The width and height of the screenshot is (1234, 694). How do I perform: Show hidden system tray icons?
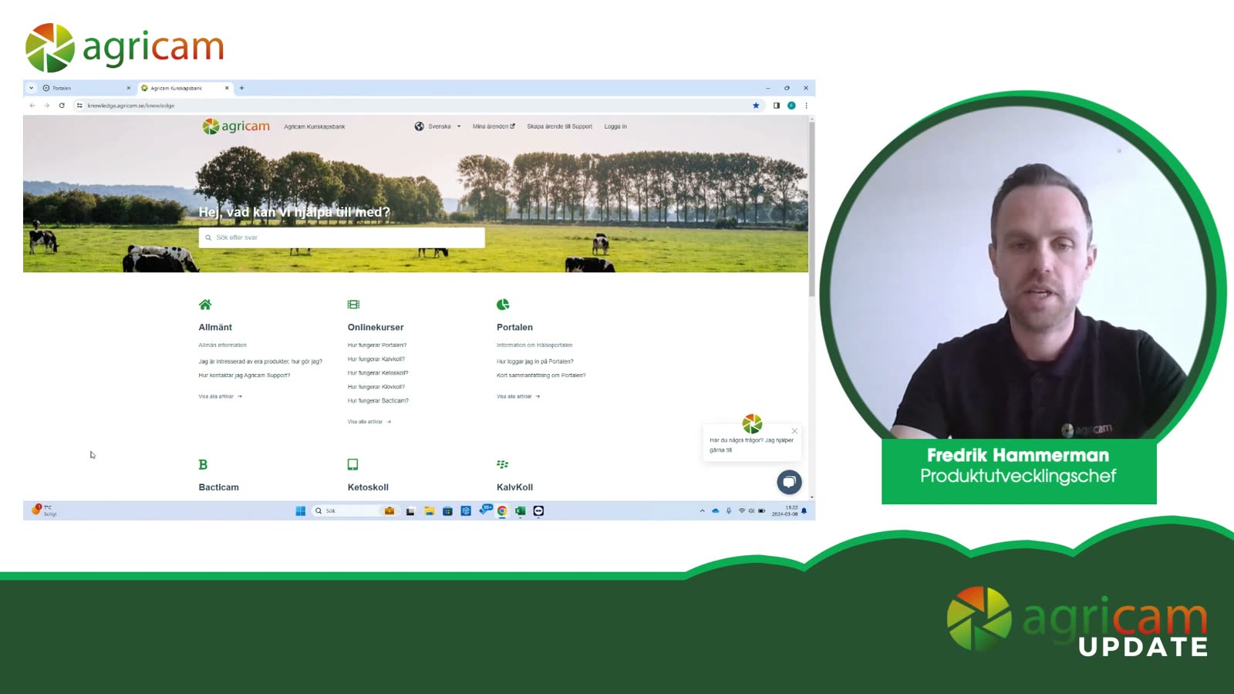[x=702, y=510]
